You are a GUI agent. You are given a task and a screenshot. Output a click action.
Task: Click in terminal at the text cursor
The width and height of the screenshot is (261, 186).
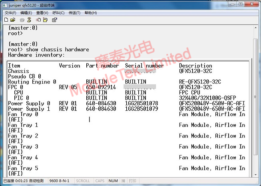[90, 119]
